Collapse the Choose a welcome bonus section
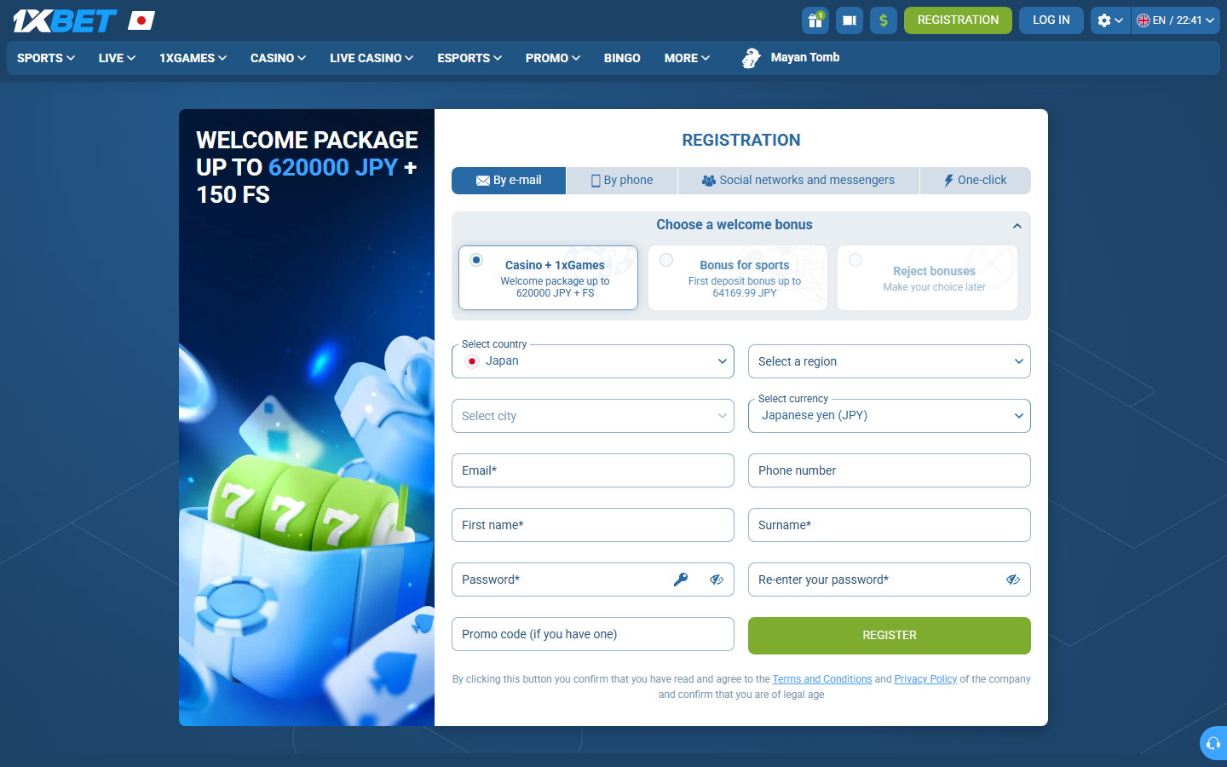Screen dimensions: 1227x767 1017,226
